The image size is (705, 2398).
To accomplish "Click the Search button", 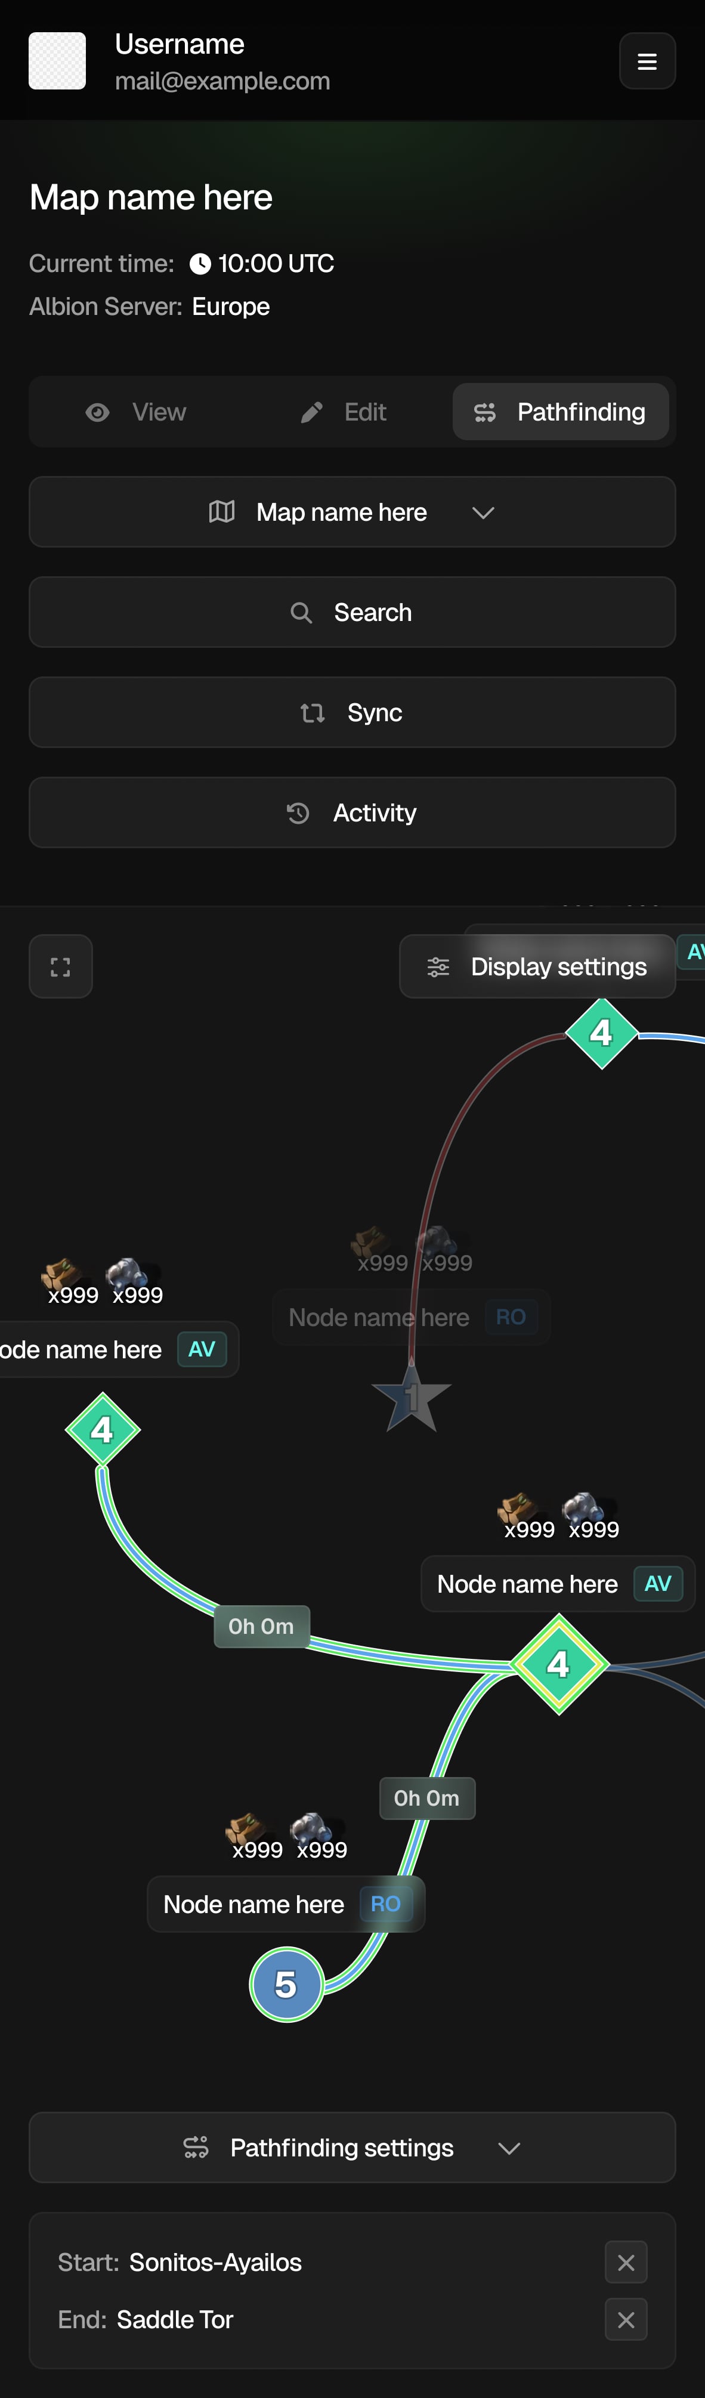I will [x=352, y=613].
